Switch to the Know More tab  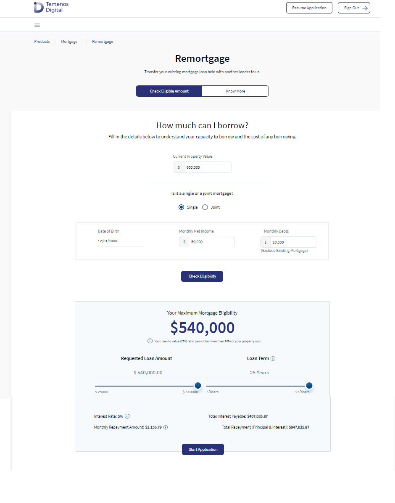(x=235, y=91)
